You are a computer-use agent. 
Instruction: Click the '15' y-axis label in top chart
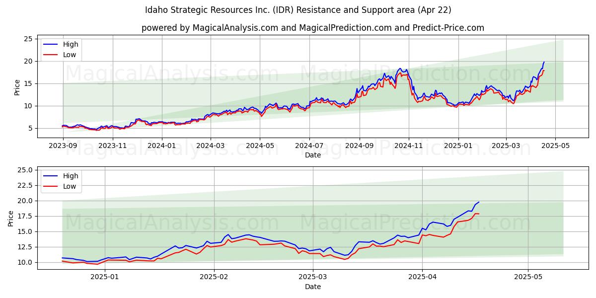pos(28,83)
